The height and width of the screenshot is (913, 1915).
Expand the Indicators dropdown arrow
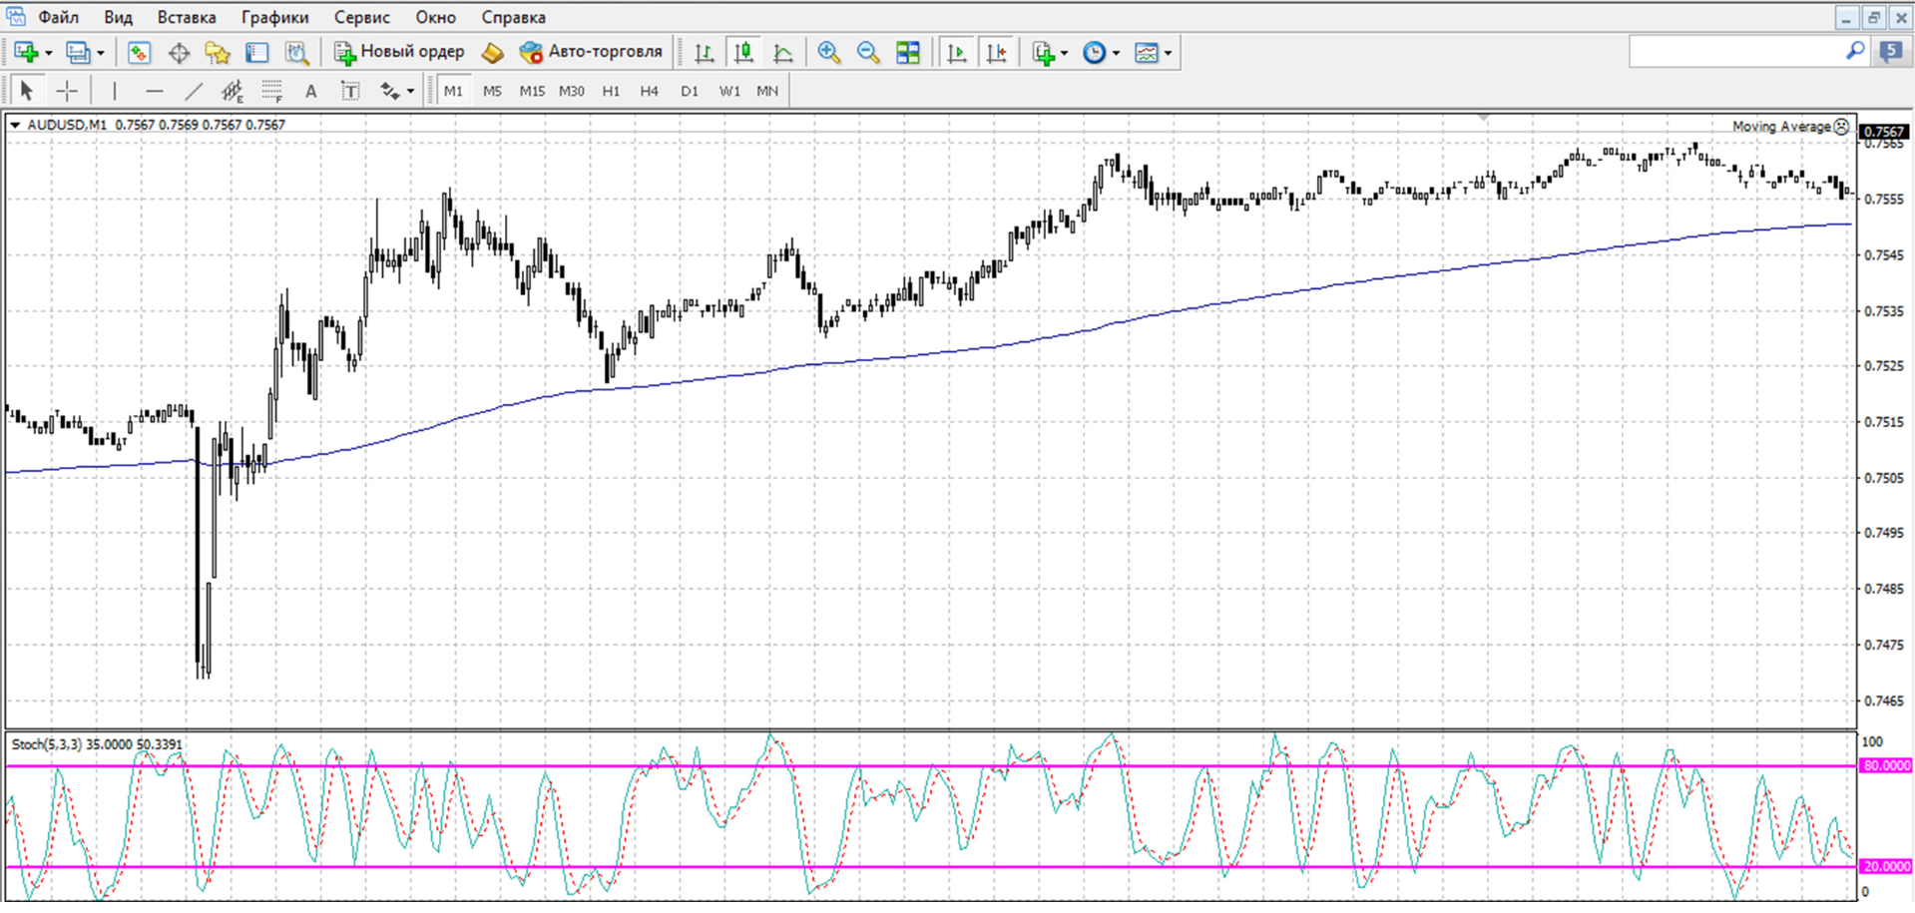click(1065, 54)
